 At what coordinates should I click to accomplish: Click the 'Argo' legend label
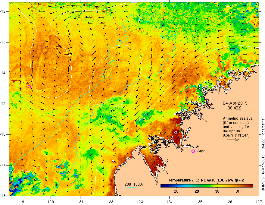point(201,151)
